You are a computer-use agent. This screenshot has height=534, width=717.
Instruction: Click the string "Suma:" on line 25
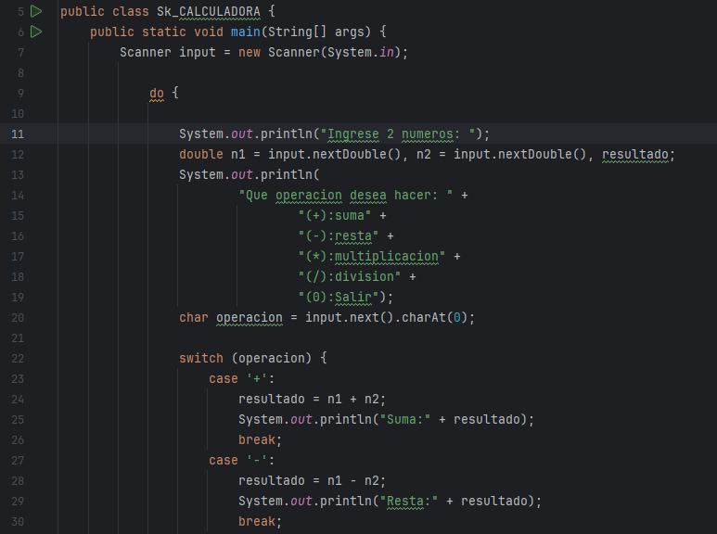(405, 419)
